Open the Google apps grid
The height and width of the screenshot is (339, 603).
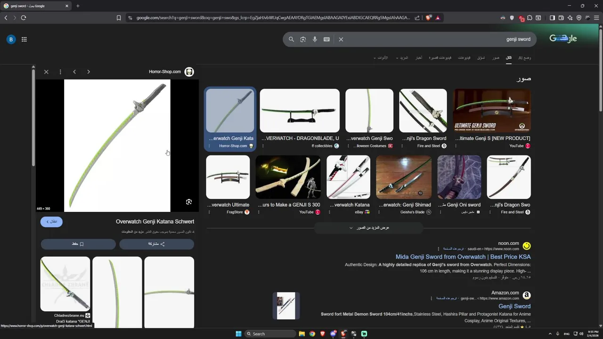(24, 40)
